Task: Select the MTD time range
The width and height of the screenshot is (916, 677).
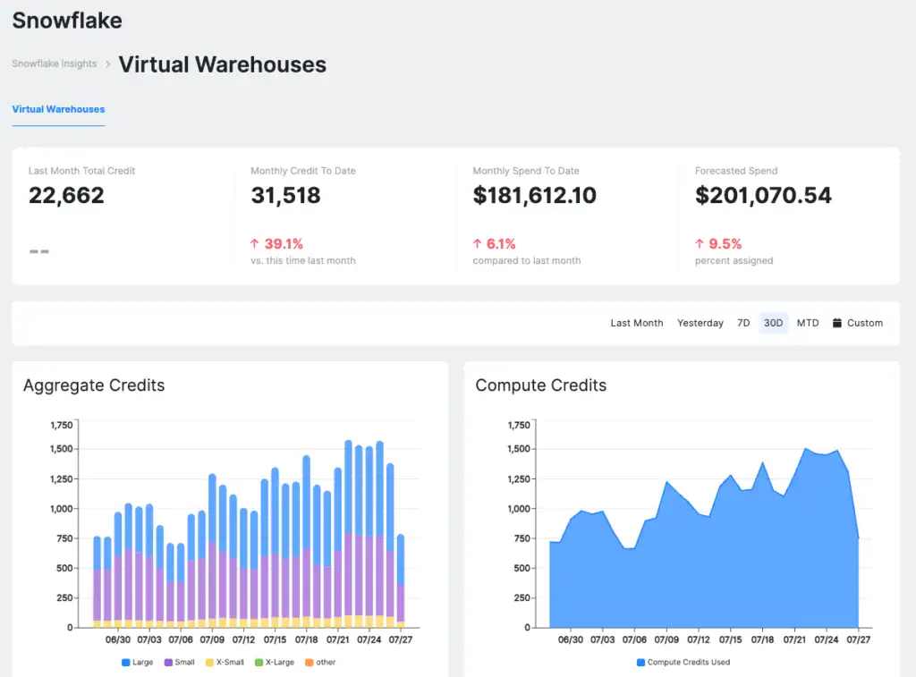Action: click(x=808, y=323)
